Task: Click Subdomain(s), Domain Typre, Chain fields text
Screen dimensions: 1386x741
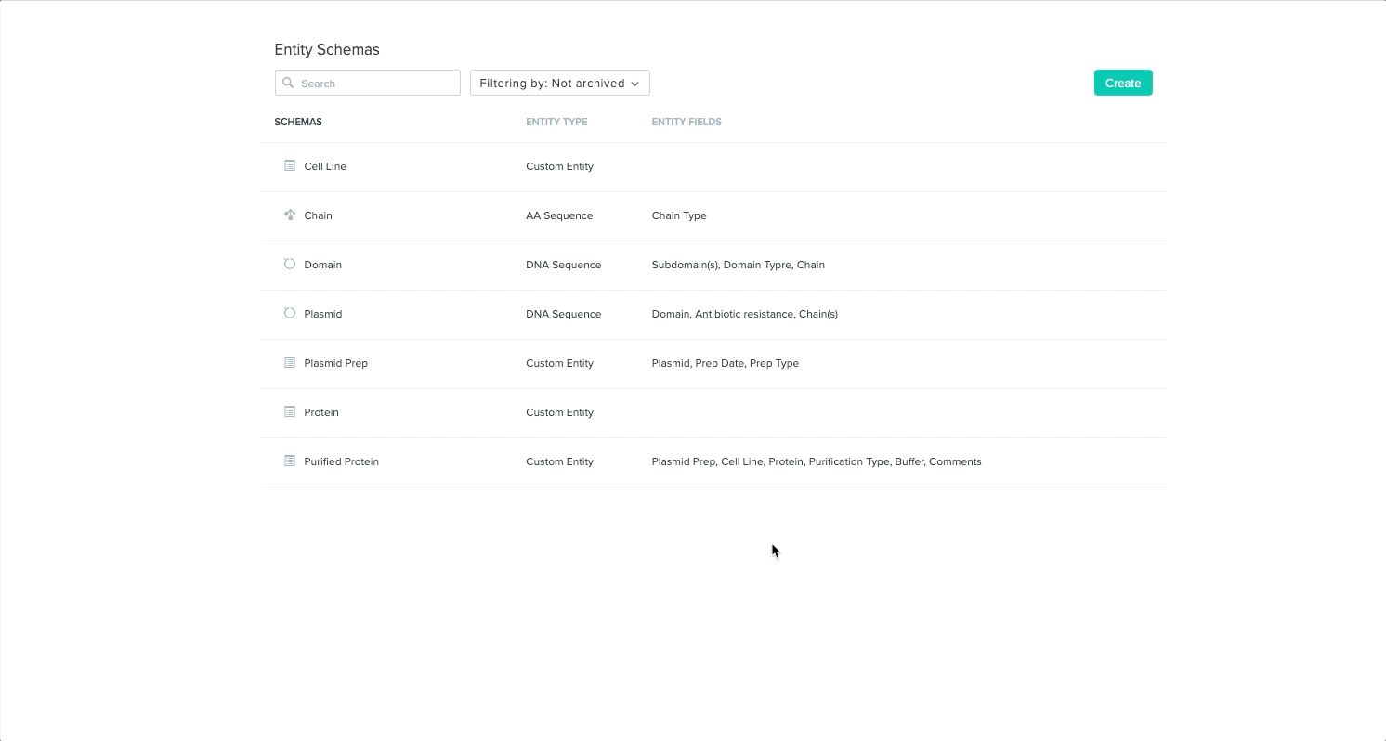Action: [x=739, y=265]
